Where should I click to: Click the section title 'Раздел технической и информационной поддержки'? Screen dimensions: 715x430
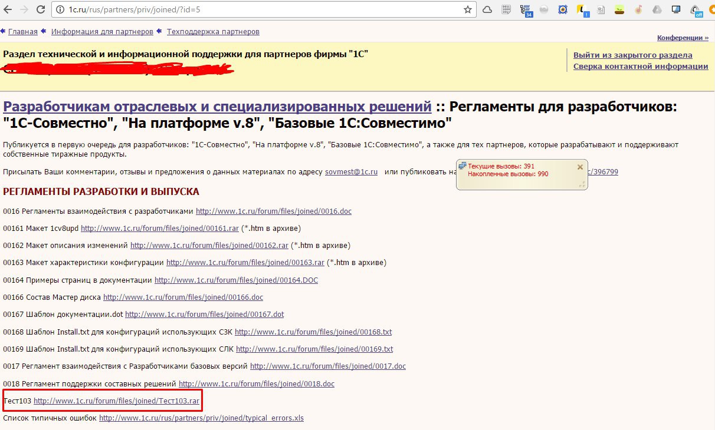185,54
